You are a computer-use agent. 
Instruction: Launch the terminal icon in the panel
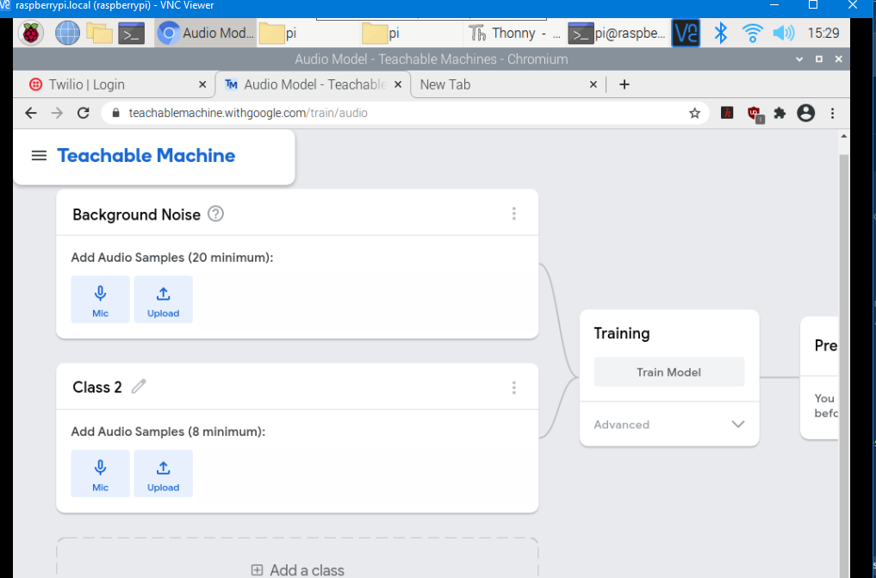[131, 34]
